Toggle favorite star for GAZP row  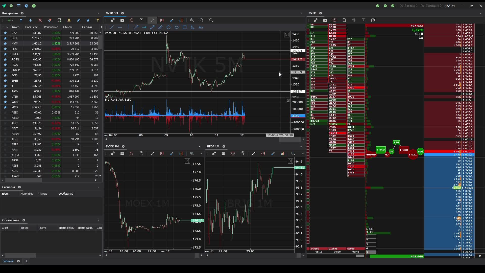click(5, 33)
